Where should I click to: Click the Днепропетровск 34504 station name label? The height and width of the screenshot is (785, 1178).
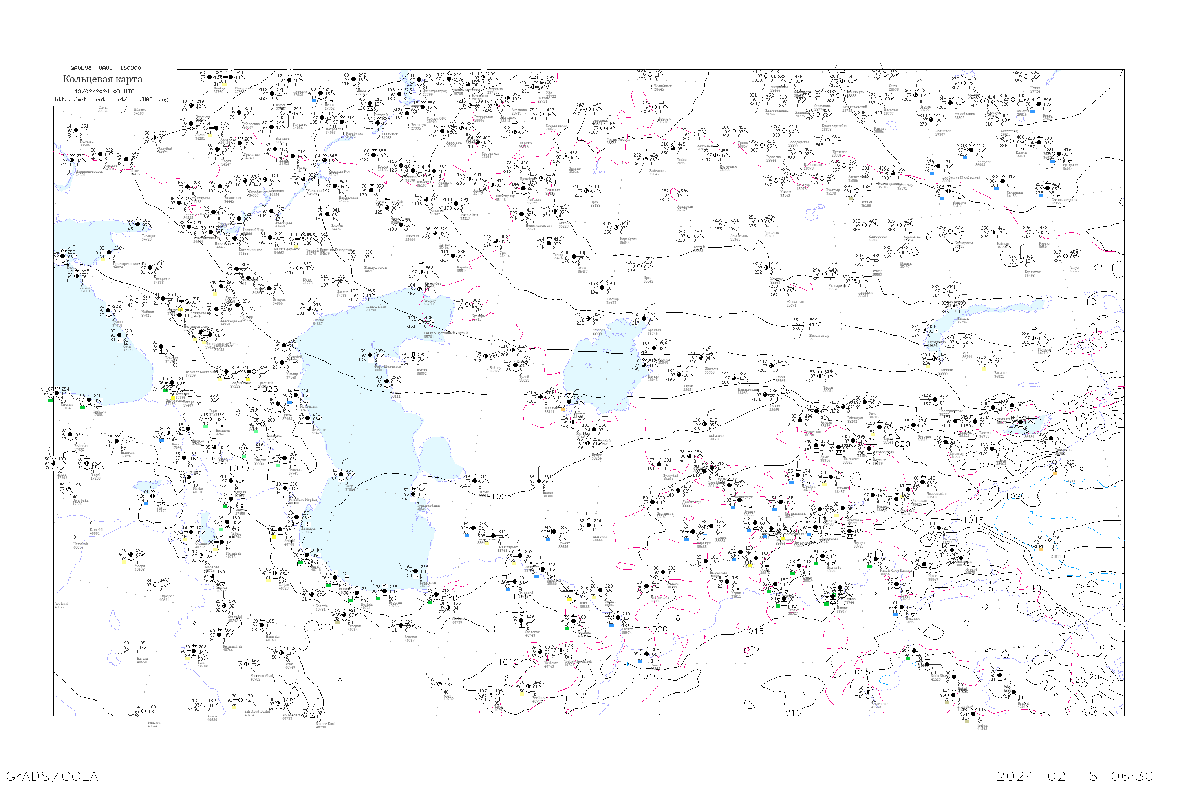pyautogui.click(x=90, y=173)
